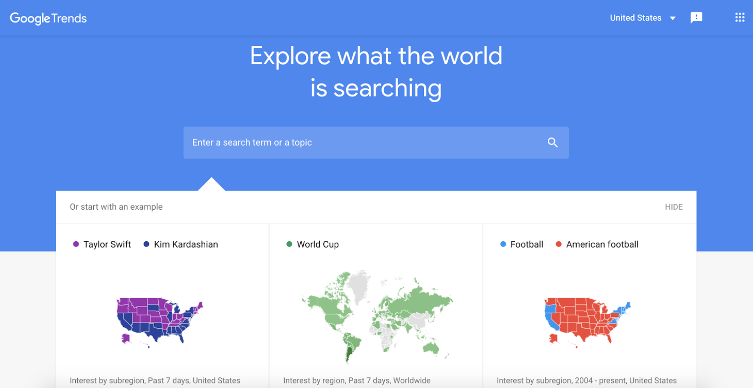Viewport: 753px width, 388px height.
Task: Select the American football label
Action: pos(602,244)
